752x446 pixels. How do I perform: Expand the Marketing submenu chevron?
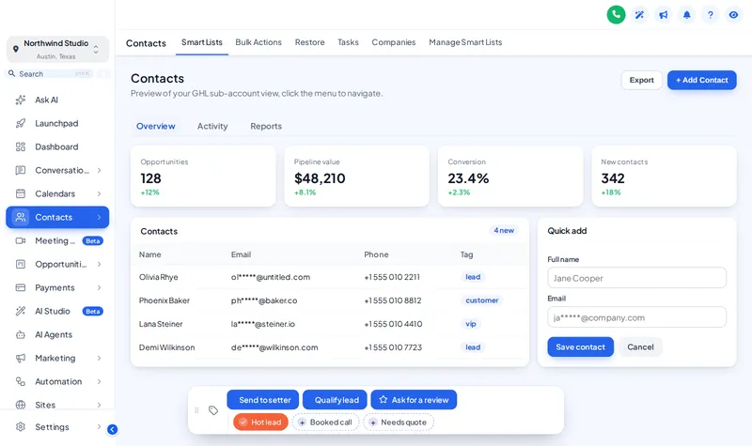(99, 358)
